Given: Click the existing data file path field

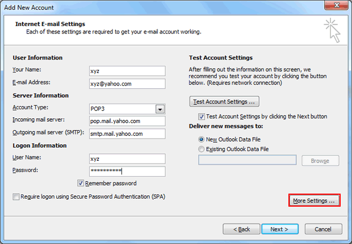Looking at the screenshot, I should coord(247,160).
